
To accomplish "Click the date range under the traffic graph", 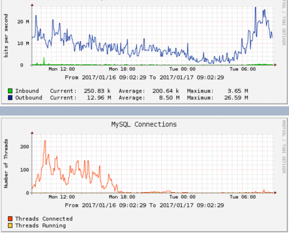I will coord(144,78).
